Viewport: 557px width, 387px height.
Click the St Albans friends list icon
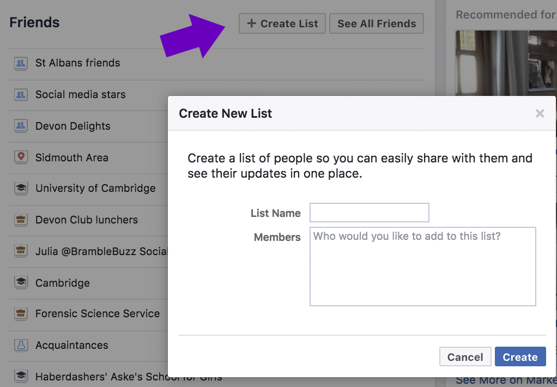pyautogui.click(x=21, y=63)
